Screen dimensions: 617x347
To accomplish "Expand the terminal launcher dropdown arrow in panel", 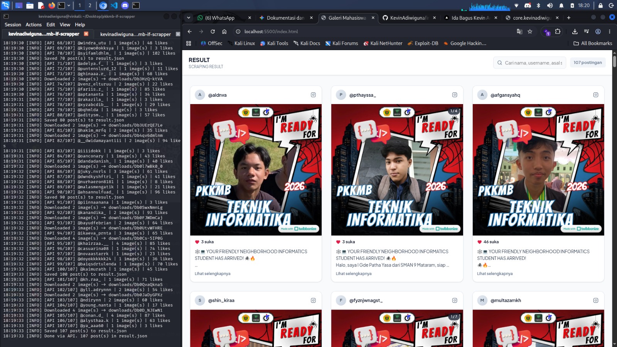I will [x=69, y=5].
